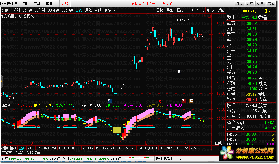Click the 行情 button in the window's top corner

point(240,4)
